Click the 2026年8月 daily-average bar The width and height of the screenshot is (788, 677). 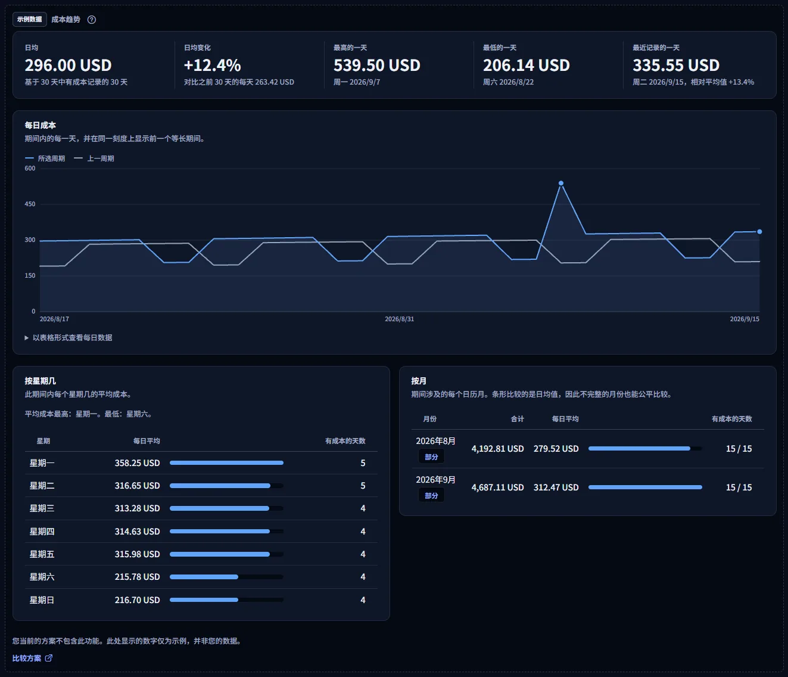645,448
